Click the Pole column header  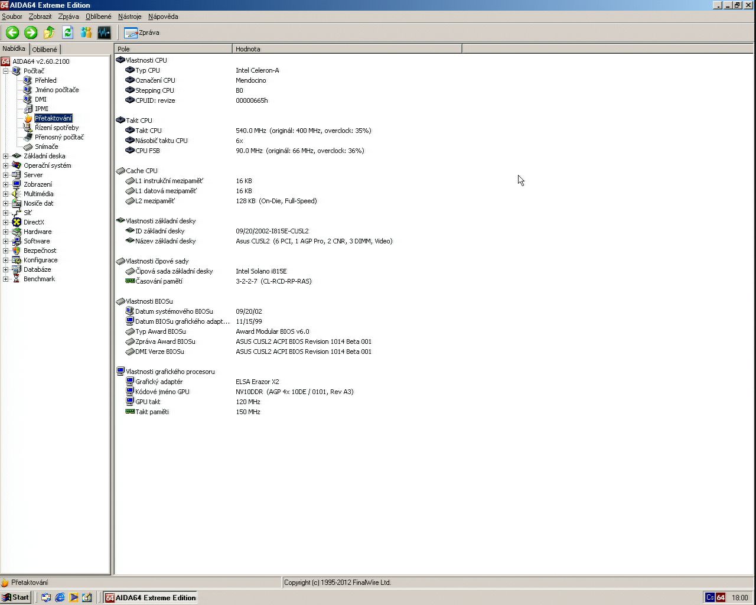tap(174, 49)
